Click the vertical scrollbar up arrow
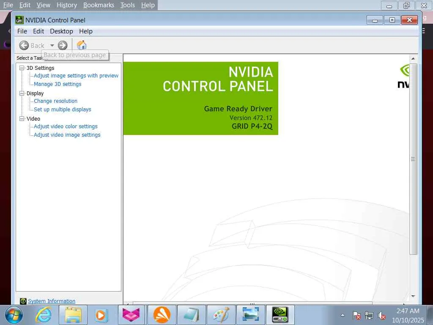Image resolution: width=433 pixels, height=325 pixels. [413, 58]
